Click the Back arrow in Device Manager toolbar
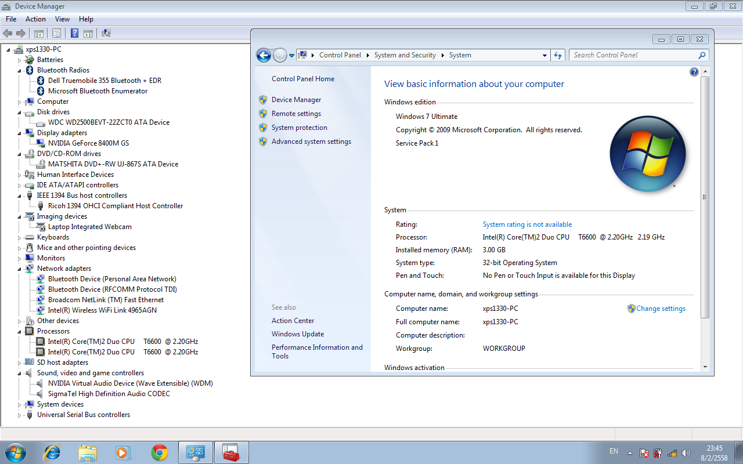The width and height of the screenshot is (743, 464). click(8, 33)
